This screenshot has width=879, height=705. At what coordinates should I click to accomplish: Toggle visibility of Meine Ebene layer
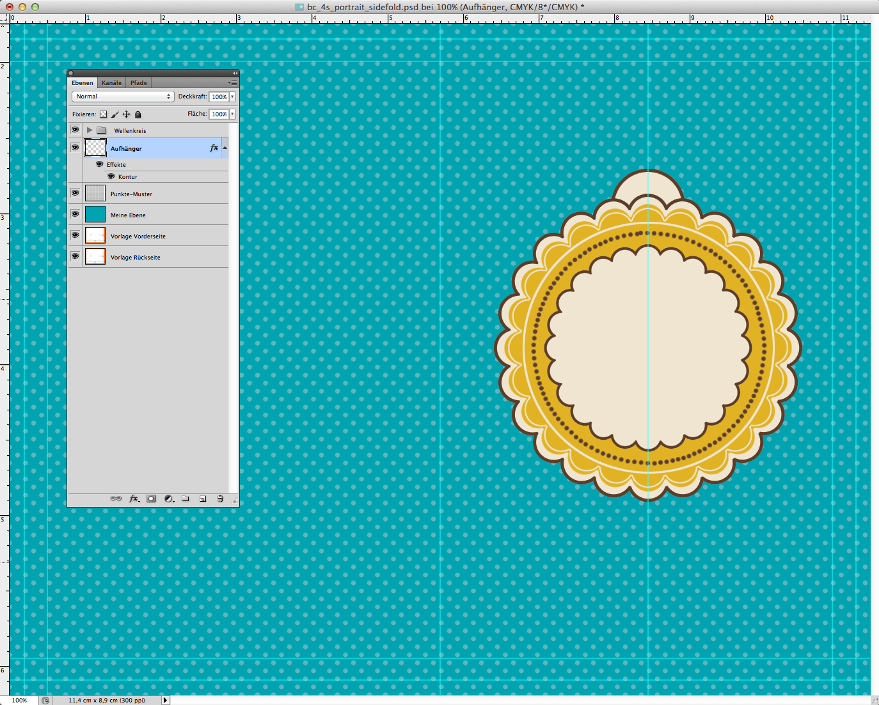(x=75, y=214)
